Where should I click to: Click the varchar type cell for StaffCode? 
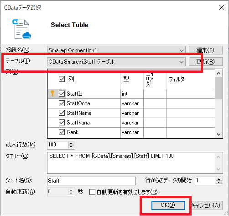(132, 103)
